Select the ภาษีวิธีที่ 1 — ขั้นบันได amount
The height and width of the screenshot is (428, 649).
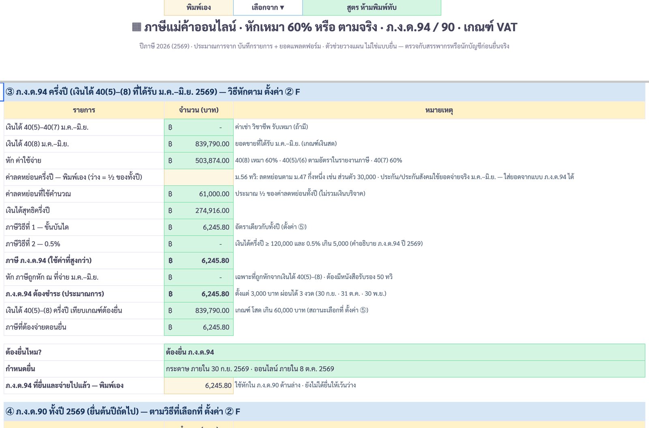click(199, 227)
